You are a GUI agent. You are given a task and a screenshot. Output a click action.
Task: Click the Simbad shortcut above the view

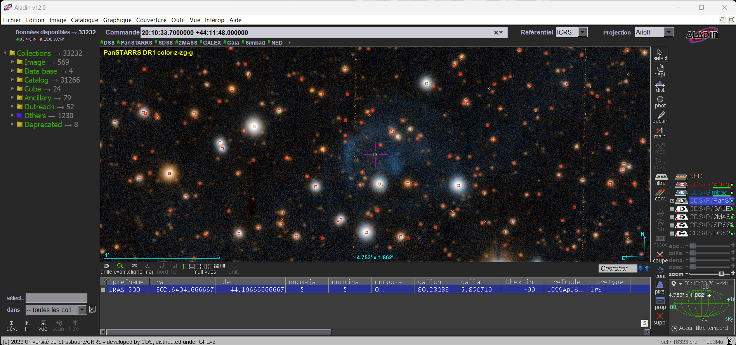[x=255, y=43]
